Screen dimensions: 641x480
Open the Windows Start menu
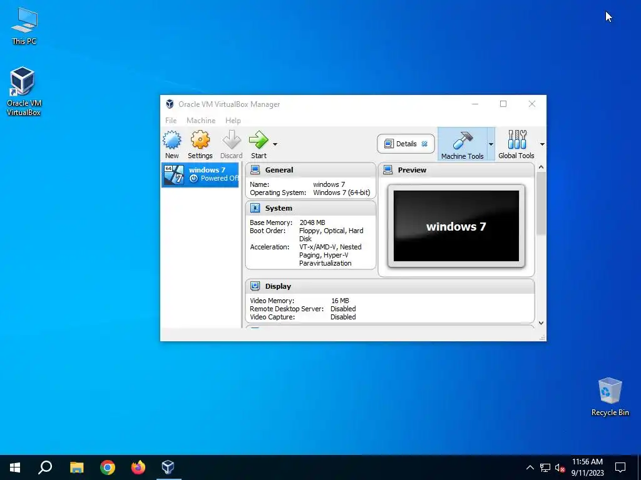point(15,467)
